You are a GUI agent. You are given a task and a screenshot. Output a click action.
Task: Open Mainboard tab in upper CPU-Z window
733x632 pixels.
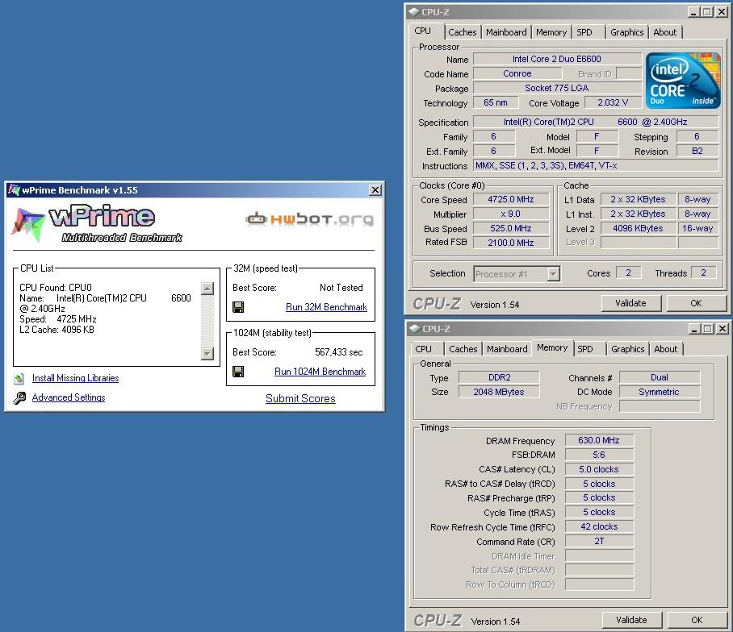506,32
